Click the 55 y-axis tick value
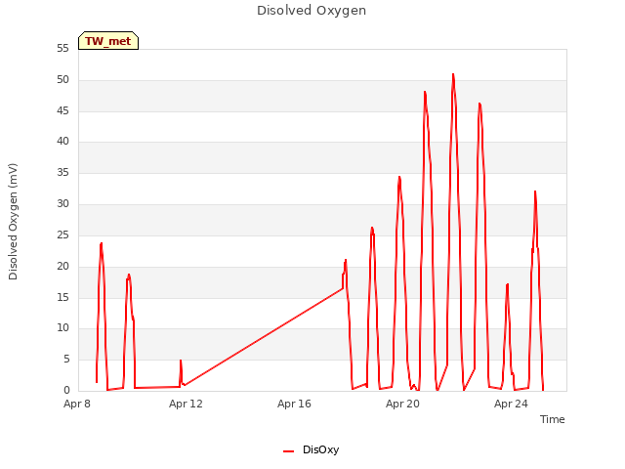Viewport: 625px width, 469px height. click(62, 49)
